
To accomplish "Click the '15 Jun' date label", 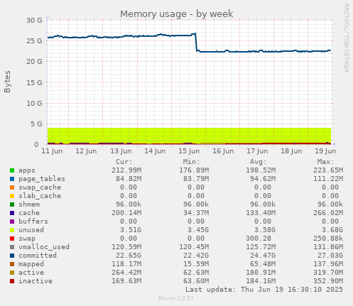I will tap(189, 151).
